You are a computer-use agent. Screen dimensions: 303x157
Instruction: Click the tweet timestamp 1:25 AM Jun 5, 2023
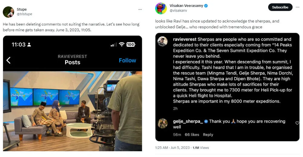172,148
